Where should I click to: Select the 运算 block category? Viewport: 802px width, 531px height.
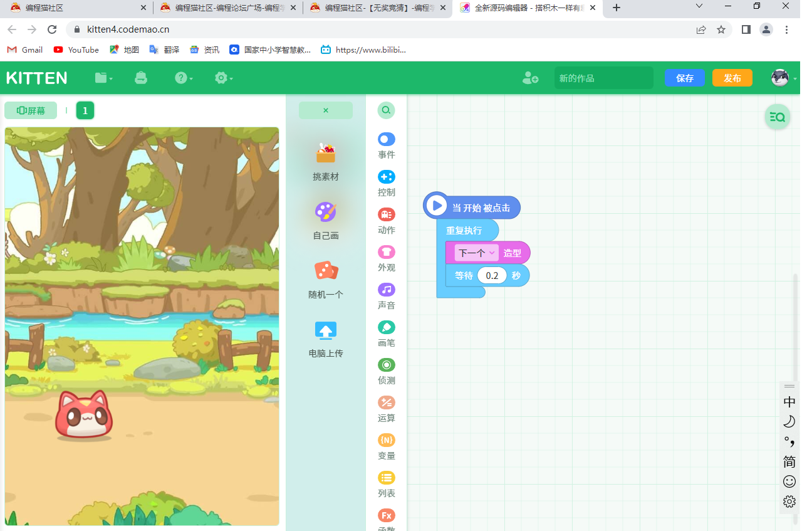(387, 409)
